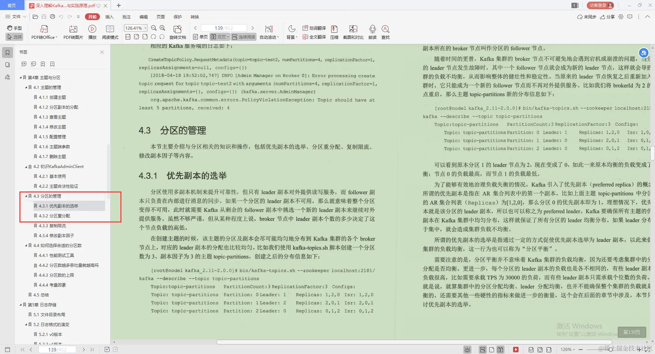This screenshot has width=655, height=354.
Task: Click the 分享 share button
Action: click(607, 16)
